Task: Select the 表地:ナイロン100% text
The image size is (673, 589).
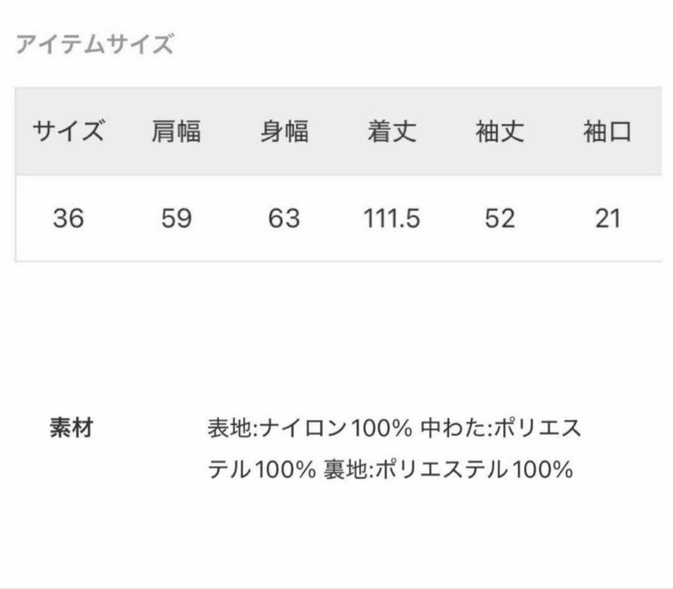Action: tap(310, 429)
